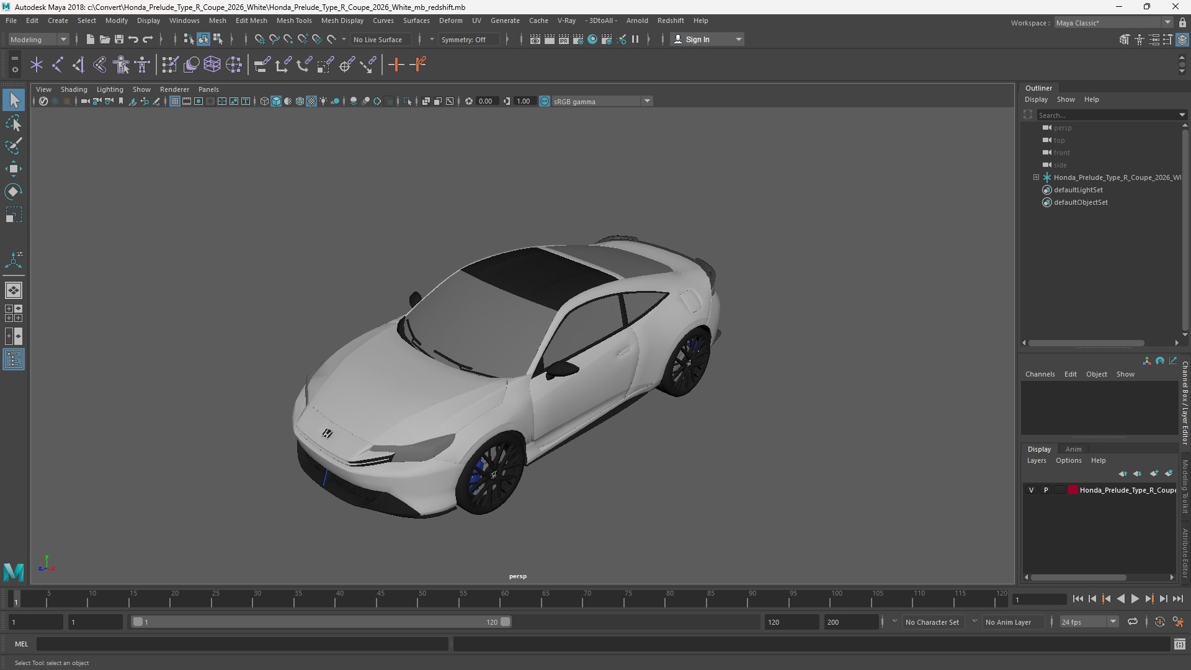The height and width of the screenshot is (670, 1191).
Task: Open the Hypershade sphere icon
Action: [x=592, y=39]
